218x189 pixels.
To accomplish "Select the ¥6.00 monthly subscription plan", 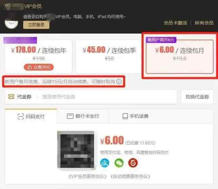I will click(x=180, y=56).
